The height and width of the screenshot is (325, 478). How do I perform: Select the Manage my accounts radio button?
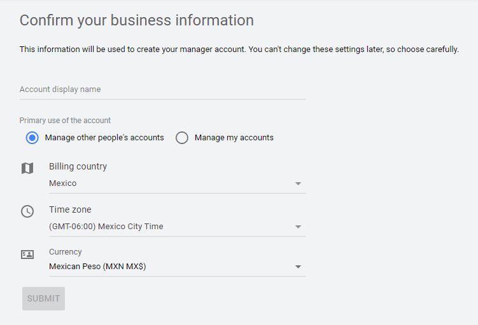click(x=182, y=138)
